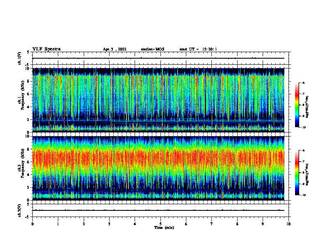Click the 'ch.3(V)' axis label at bottom

pos(20,210)
